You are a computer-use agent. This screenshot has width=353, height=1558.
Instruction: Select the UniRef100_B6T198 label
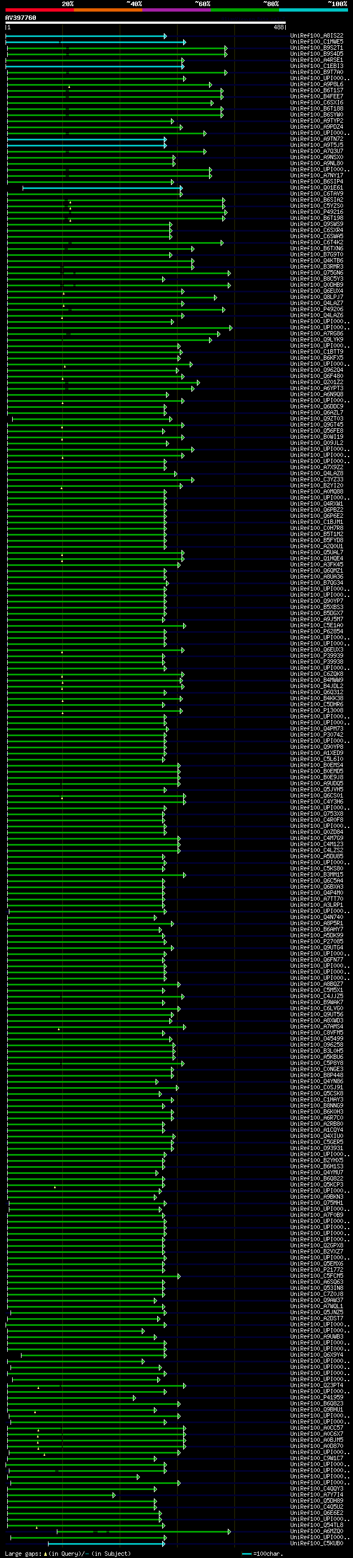coord(317,218)
